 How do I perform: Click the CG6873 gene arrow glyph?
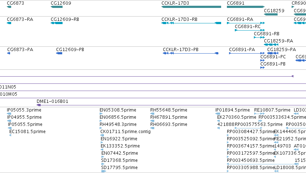pyautogui.click(x=9, y=7)
